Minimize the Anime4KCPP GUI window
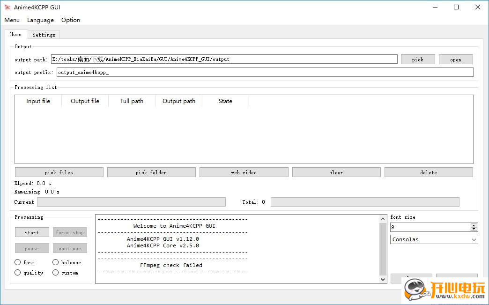Image resolution: width=489 pixels, height=305 pixels. click(x=435, y=7)
